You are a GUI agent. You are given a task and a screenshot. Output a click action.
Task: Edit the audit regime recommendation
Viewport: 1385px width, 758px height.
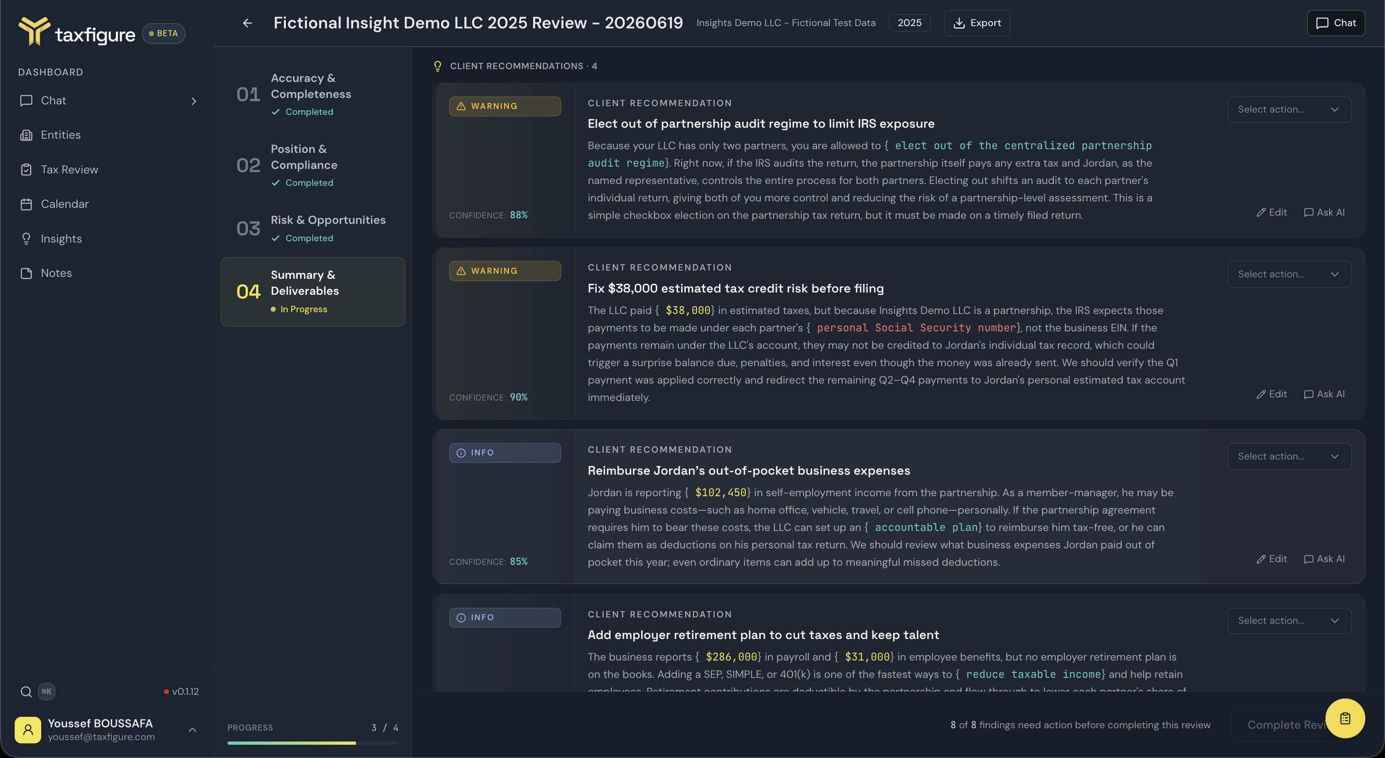click(x=1271, y=212)
